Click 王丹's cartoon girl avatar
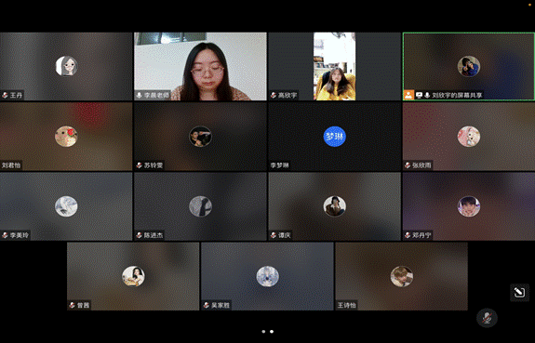Viewport: 535px width, 343px height. click(66, 66)
